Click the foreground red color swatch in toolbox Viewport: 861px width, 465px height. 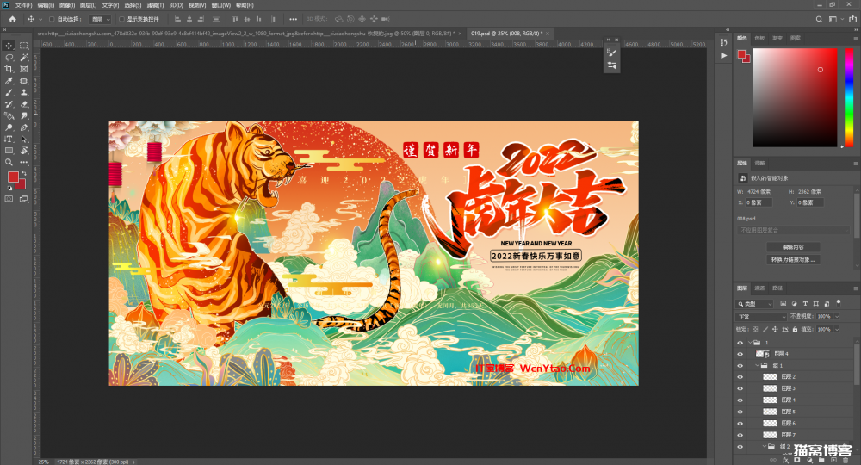tap(13, 177)
